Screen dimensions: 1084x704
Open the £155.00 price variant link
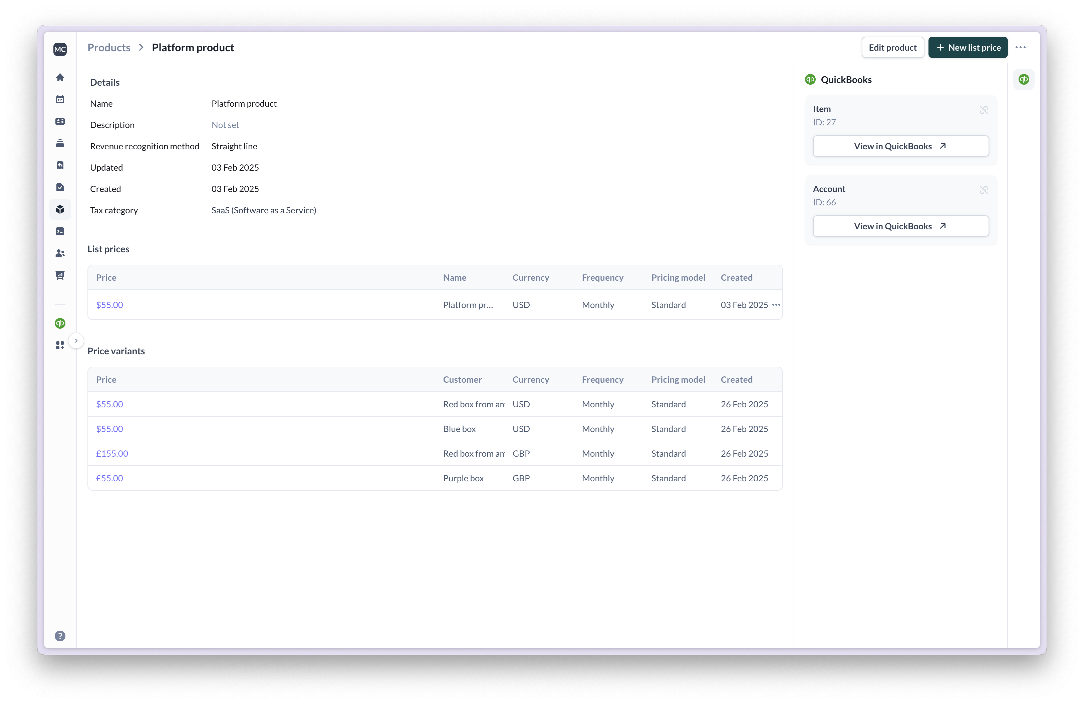pyautogui.click(x=112, y=453)
